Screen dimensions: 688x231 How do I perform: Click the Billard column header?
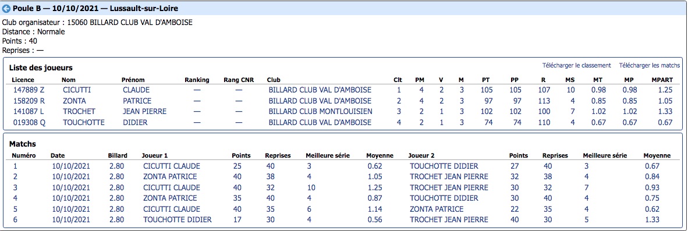[118, 155]
